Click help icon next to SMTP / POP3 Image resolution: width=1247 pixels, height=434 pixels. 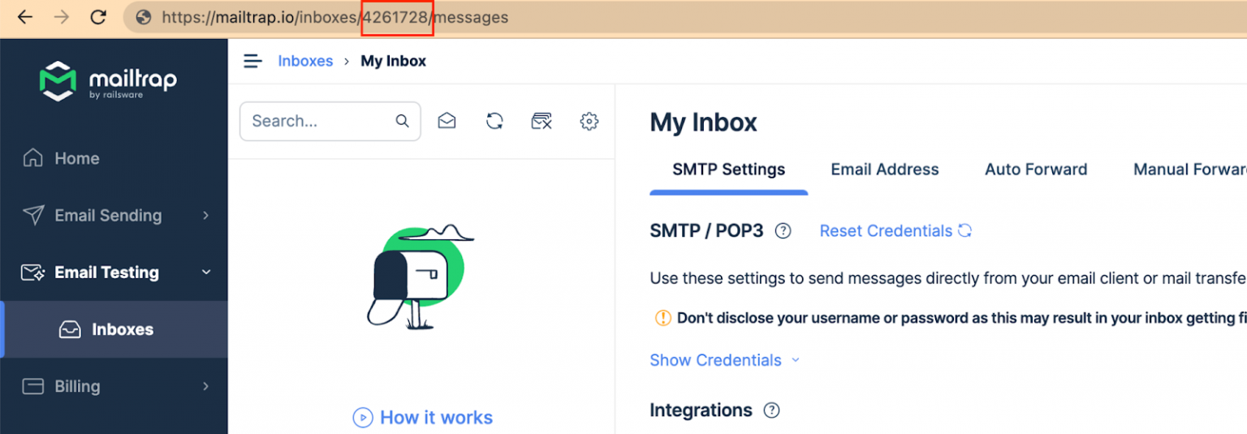click(783, 231)
